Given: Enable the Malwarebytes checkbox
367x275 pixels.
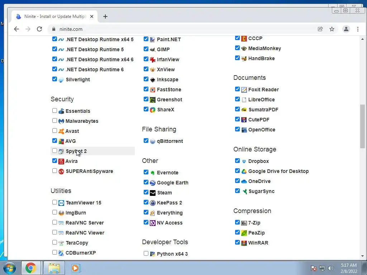Looking at the screenshot, I should pos(54,120).
